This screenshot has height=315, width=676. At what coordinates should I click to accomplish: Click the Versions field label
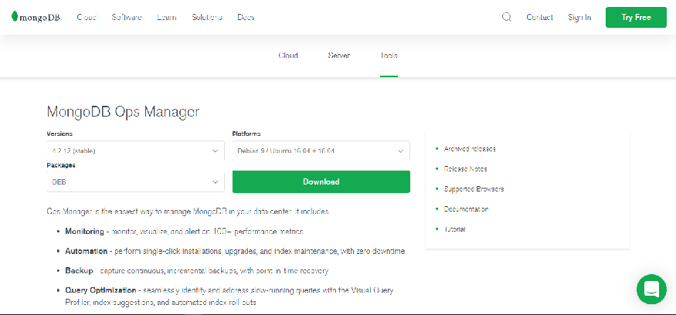click(x=59, y=134)
